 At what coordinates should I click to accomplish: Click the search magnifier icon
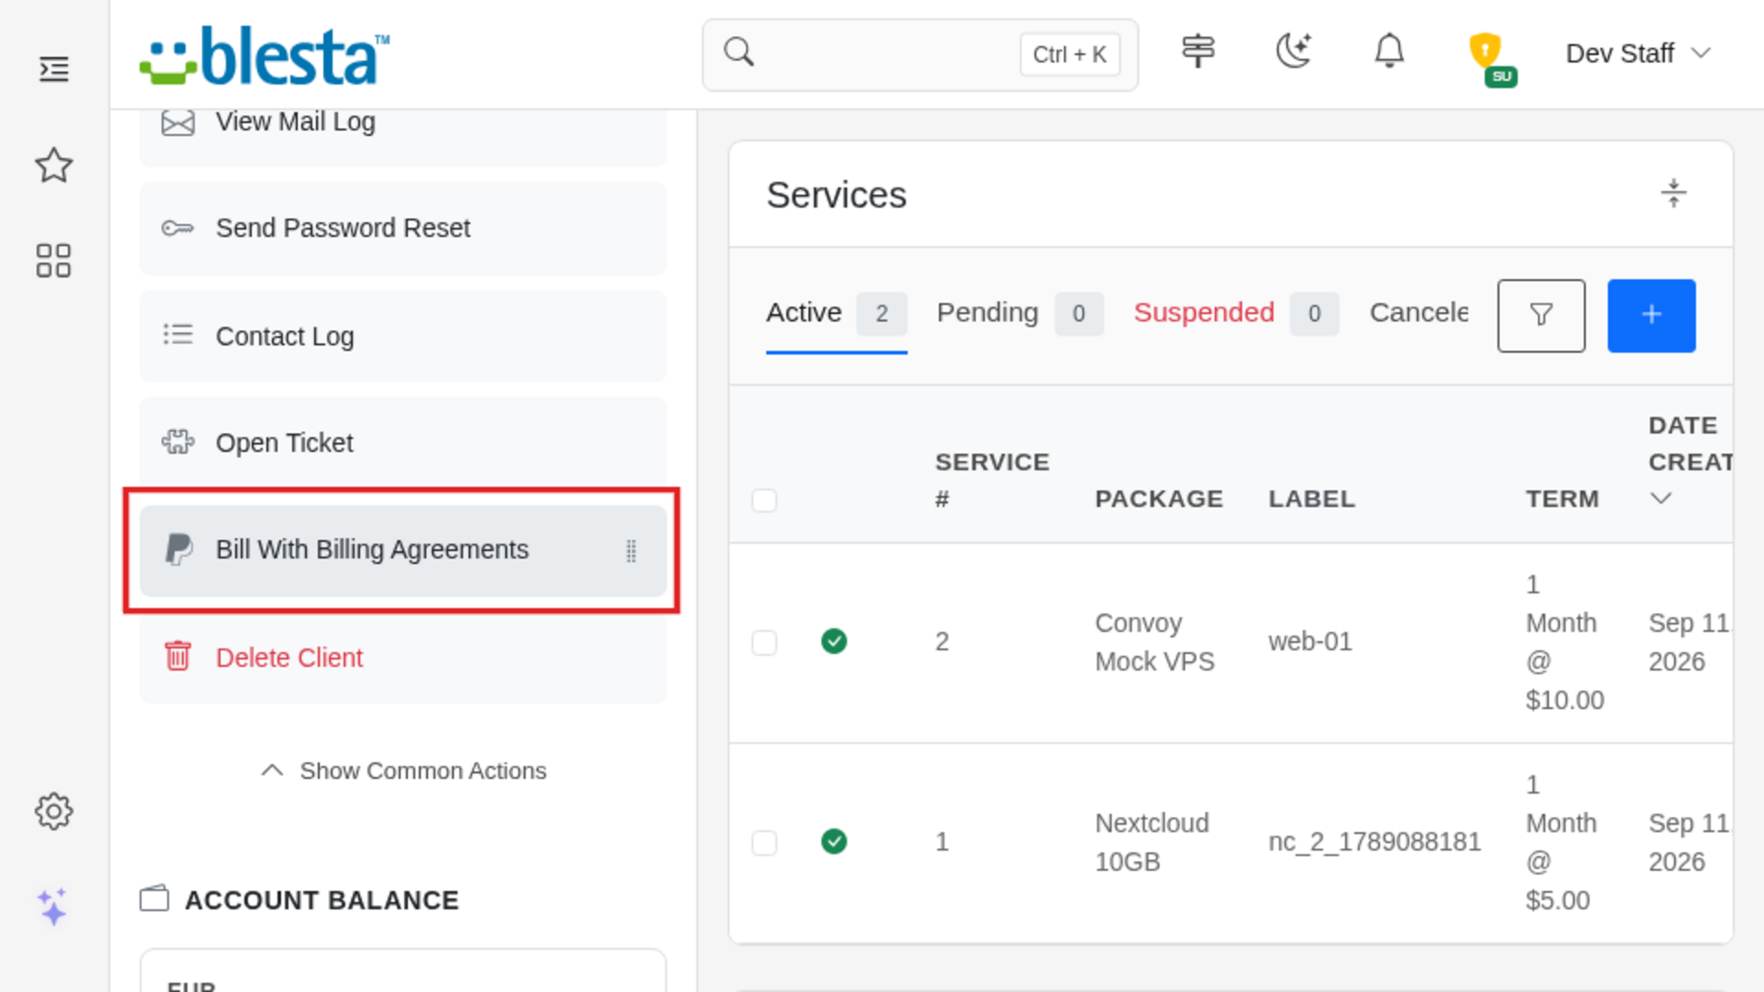click(x=739, y=52)
